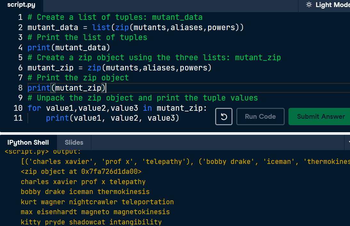The height and width of the screenshot is (226, 350).
Task: Click 'max eisenhardt magneto magnetokinesis' output
Action: 95,212
